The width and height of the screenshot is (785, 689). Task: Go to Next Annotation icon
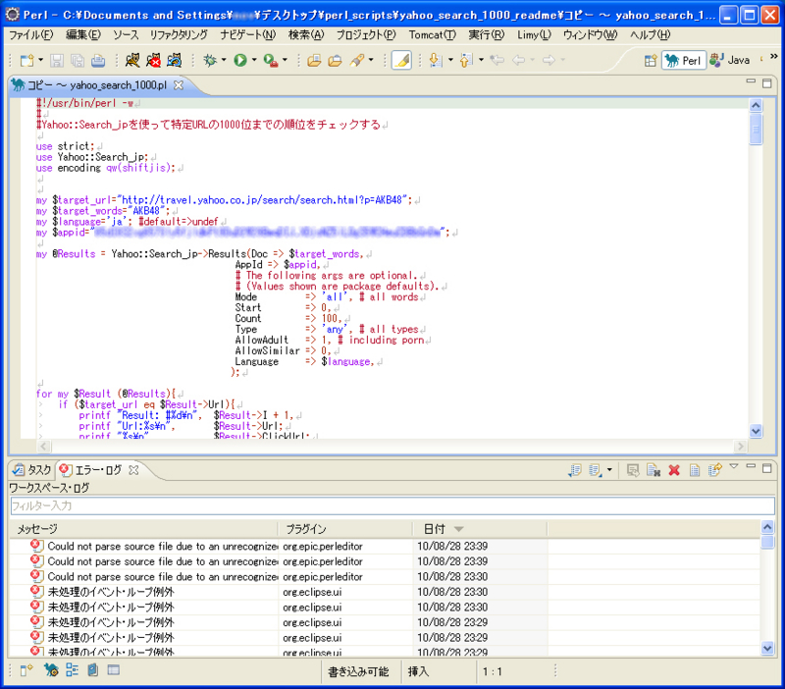coord(436,60)
